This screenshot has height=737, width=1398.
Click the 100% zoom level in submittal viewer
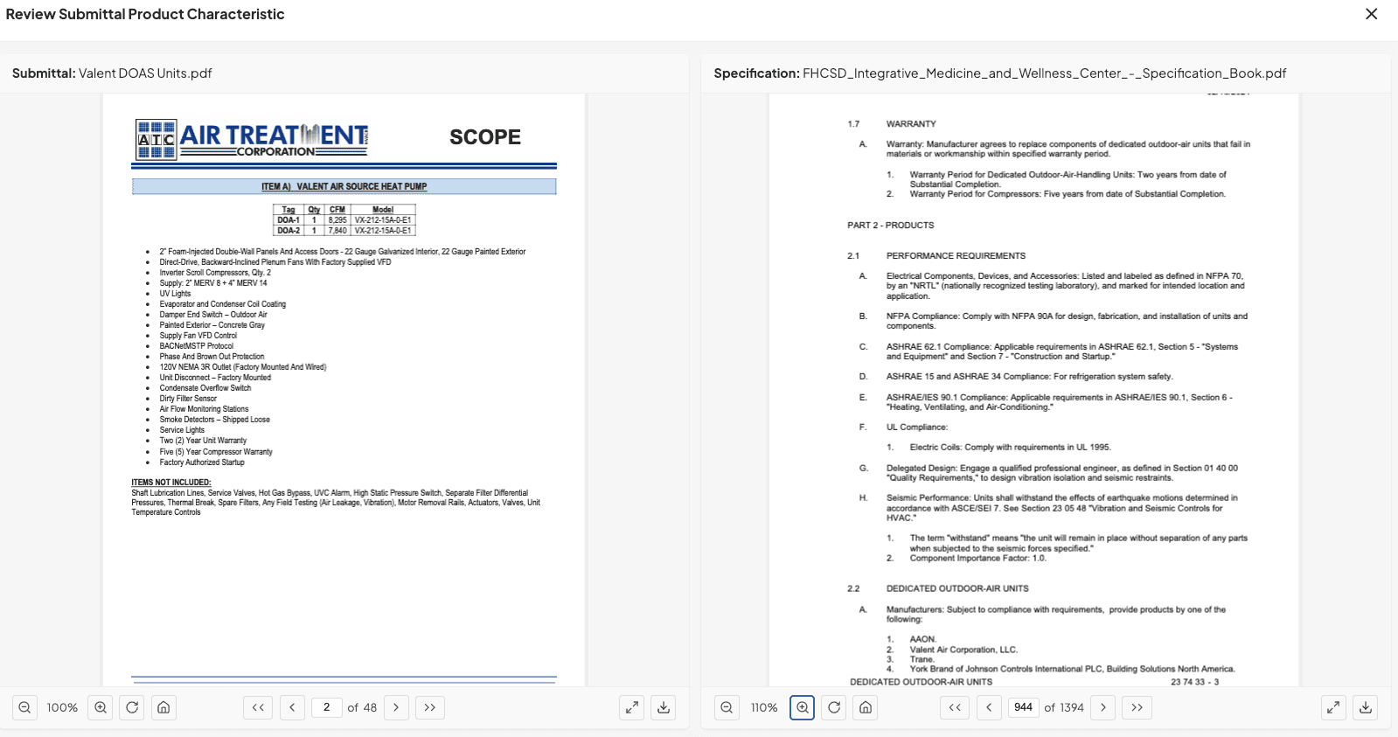(x=62, y=707)
